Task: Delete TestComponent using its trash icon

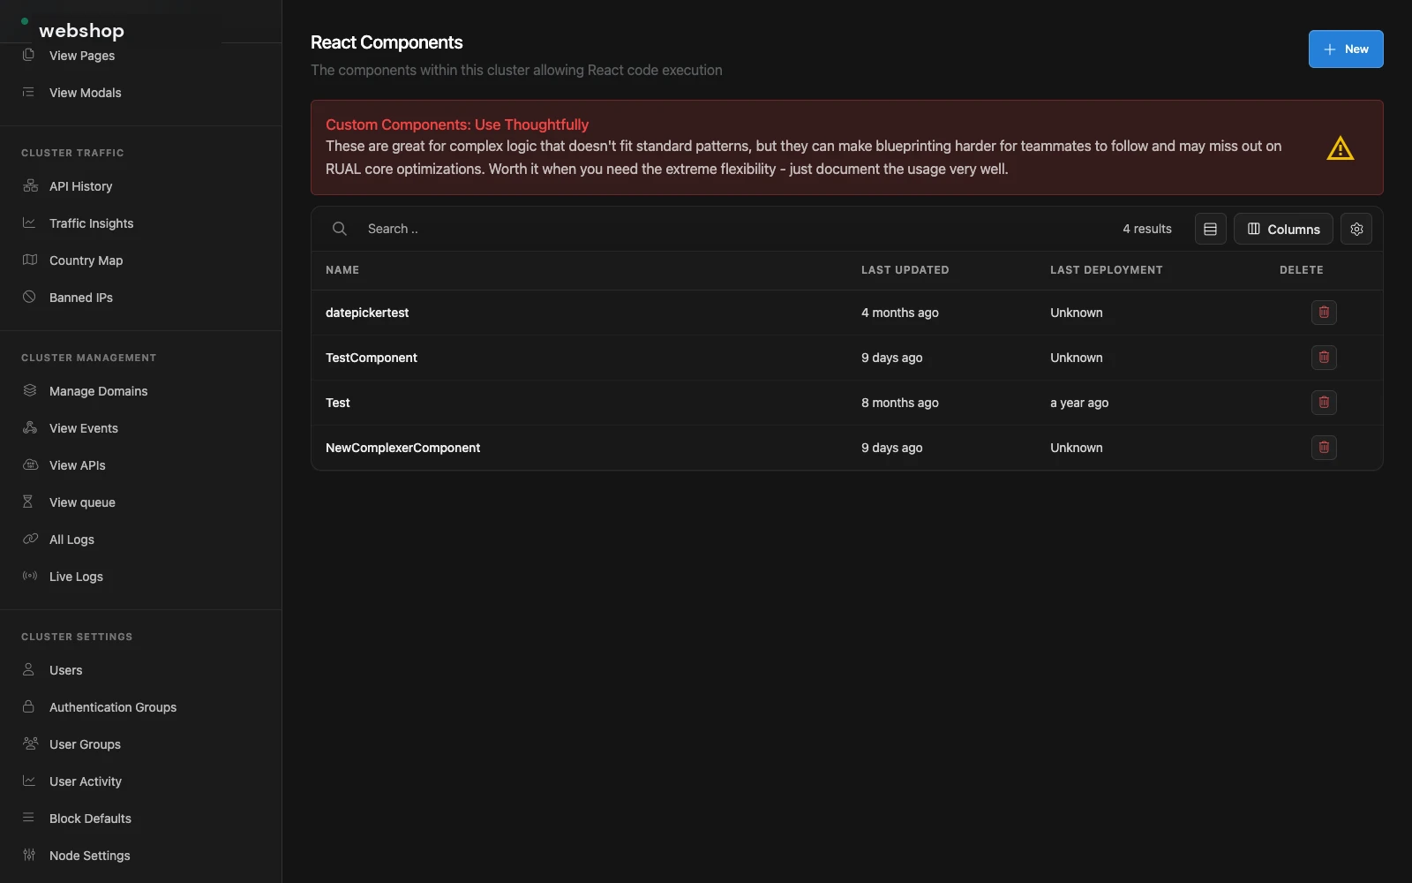Action: coord(1324,358)
